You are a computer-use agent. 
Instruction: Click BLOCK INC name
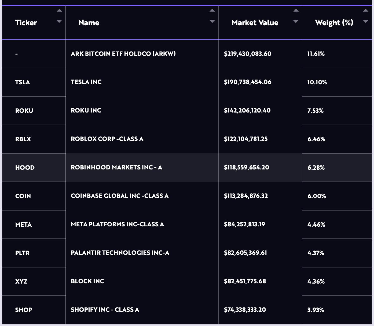(87, 281)
